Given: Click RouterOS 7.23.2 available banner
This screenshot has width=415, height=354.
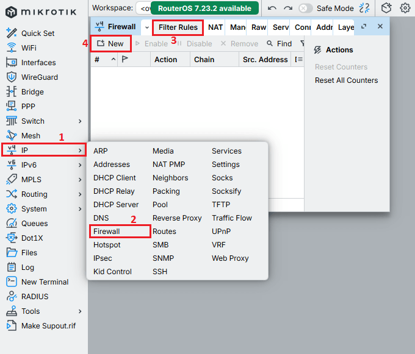Looking at the screenshot, I should coord(204,8).
